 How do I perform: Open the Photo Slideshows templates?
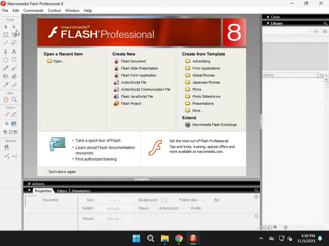203,96
